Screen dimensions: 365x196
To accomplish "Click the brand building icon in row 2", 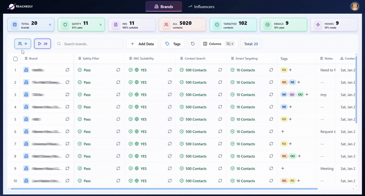I will pyautogui.click(x=26, y=82).
